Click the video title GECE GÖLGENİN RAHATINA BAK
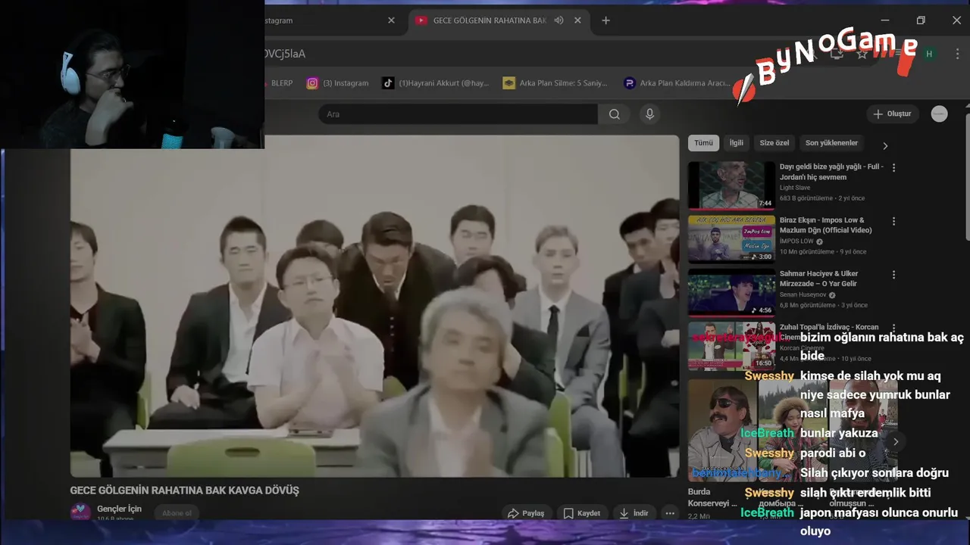 [184, 490]
